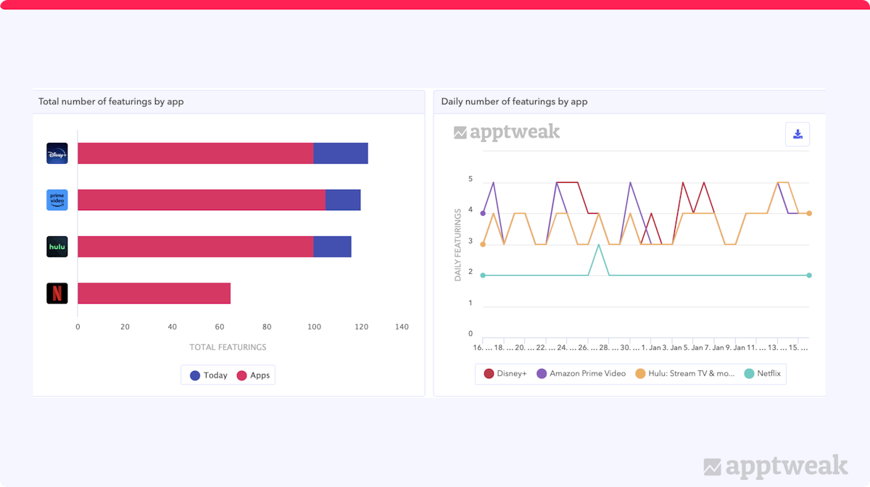Click the blue Today segment of Disney+ bar
870x487 pixels.
pos(341,154)
